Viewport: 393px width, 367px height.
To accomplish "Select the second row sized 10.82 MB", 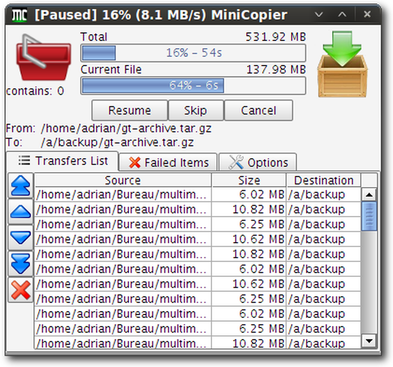I will click(198, 209).
